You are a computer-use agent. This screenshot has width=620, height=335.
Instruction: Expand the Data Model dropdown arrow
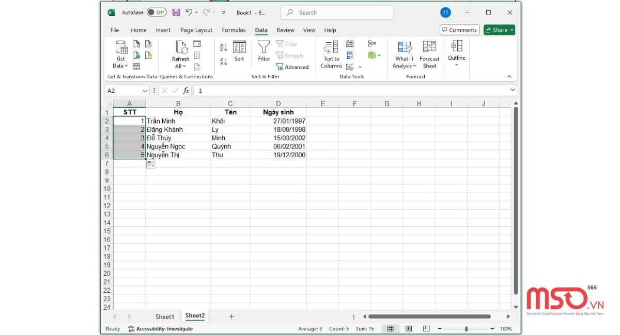(380, 56)
